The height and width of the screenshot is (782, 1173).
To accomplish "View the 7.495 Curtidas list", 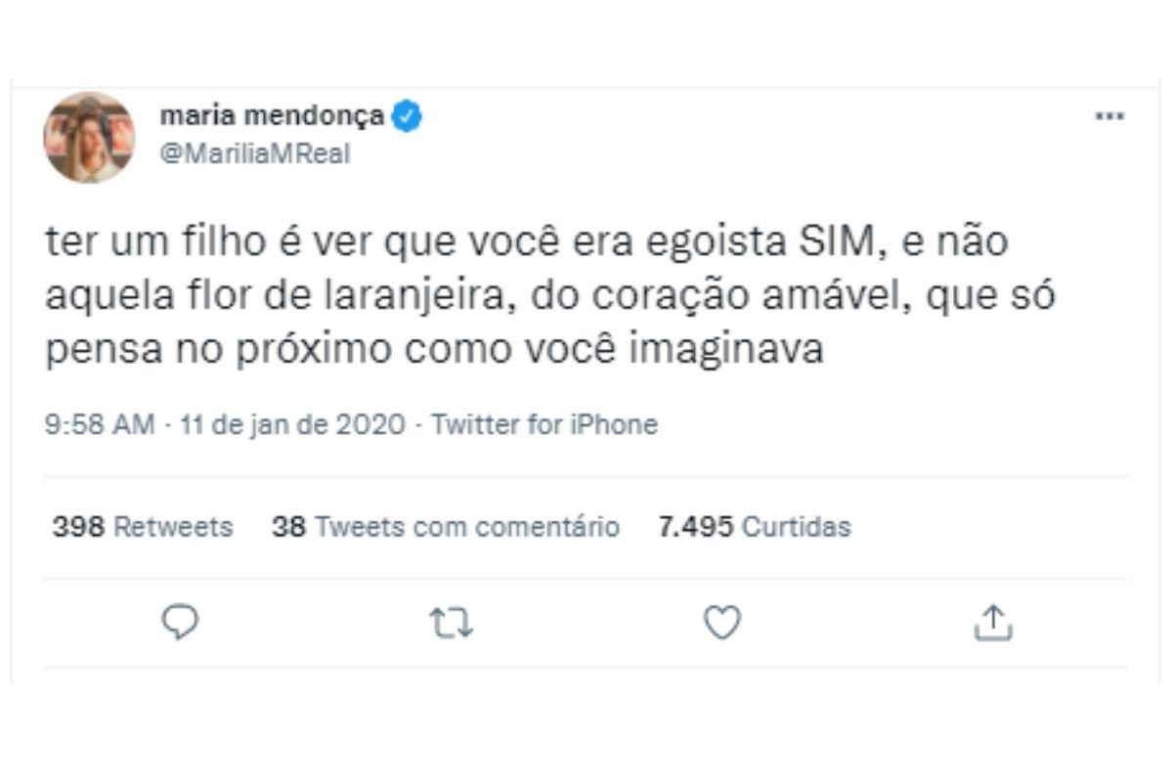I will (x=755, y=526).
